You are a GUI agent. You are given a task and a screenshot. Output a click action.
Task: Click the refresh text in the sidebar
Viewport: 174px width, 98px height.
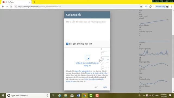click(x=141, y=18)
